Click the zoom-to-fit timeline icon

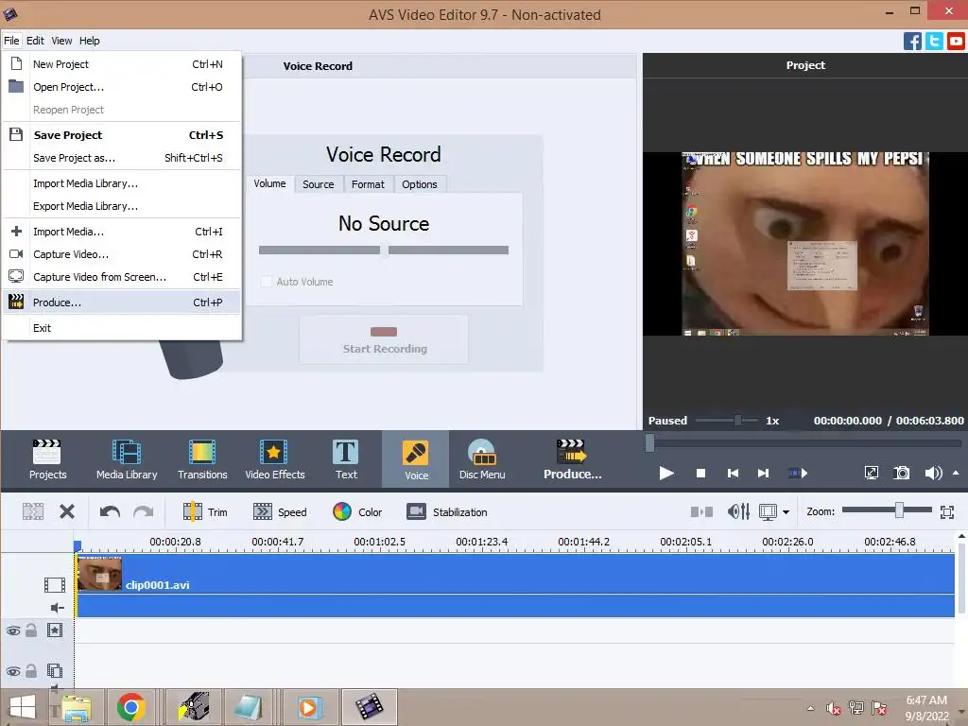[x=947, y=511]
